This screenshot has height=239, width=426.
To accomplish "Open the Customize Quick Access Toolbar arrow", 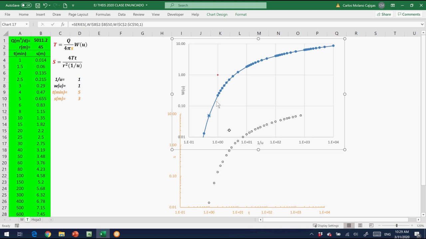I will (73, 5).
